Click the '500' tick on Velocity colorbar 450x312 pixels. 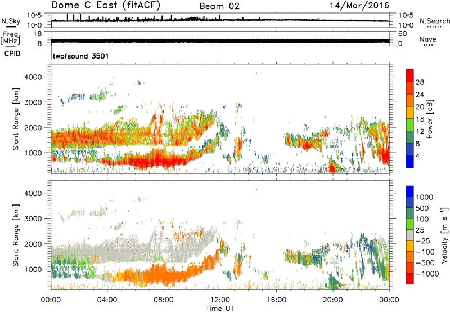tap(422, 208)
